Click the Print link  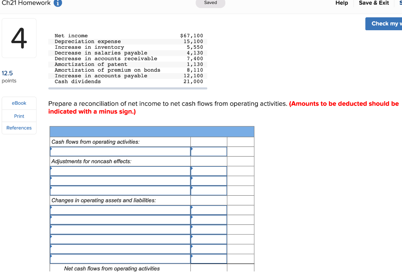point(19,116)
